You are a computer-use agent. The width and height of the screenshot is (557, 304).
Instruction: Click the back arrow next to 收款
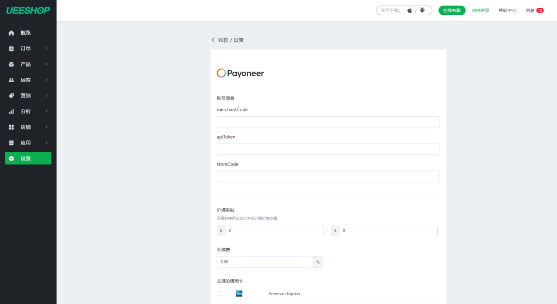point(213,40)
